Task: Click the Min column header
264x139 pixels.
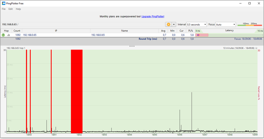Action: pos(172,31)
